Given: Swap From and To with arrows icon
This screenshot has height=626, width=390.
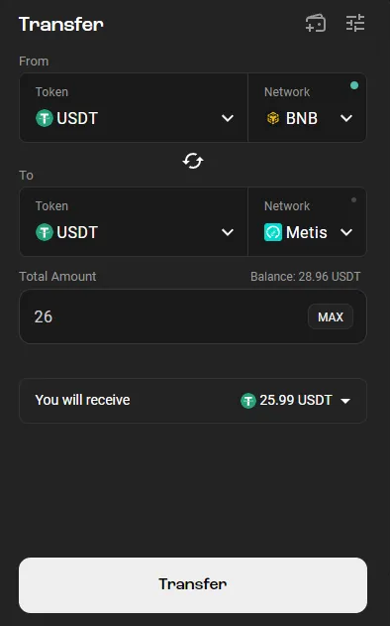Looking at the screenshot, I should click(193, 161).
